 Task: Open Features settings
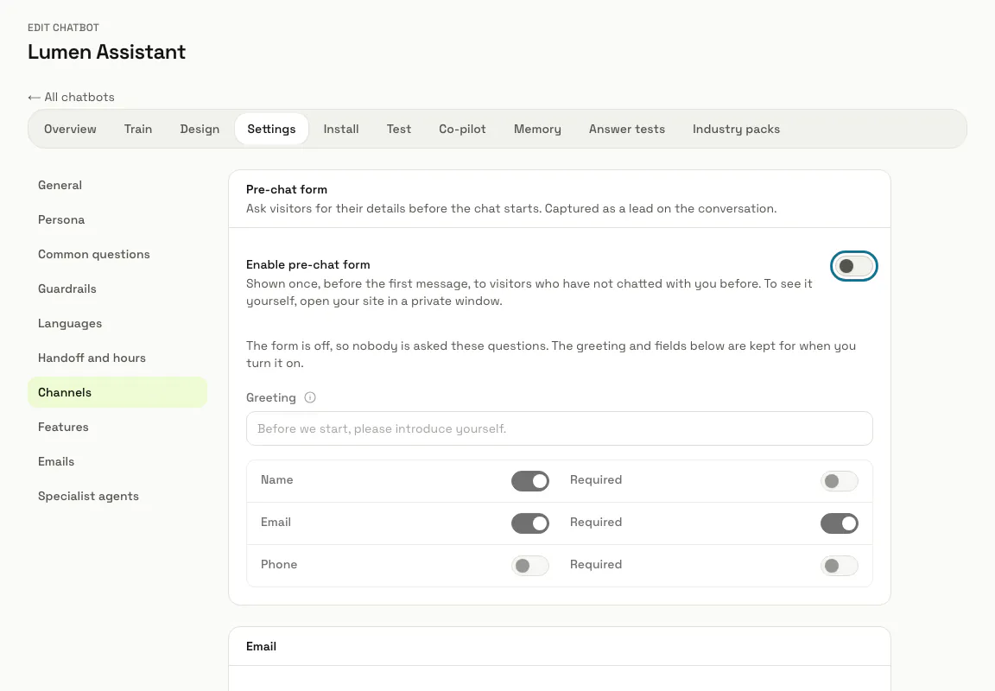point(117,427)
